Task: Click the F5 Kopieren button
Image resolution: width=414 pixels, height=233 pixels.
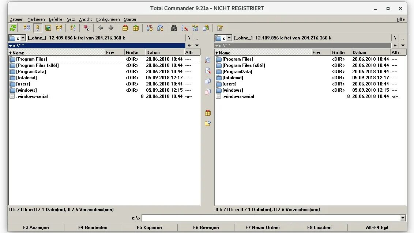Action: [x=149, y=227]
